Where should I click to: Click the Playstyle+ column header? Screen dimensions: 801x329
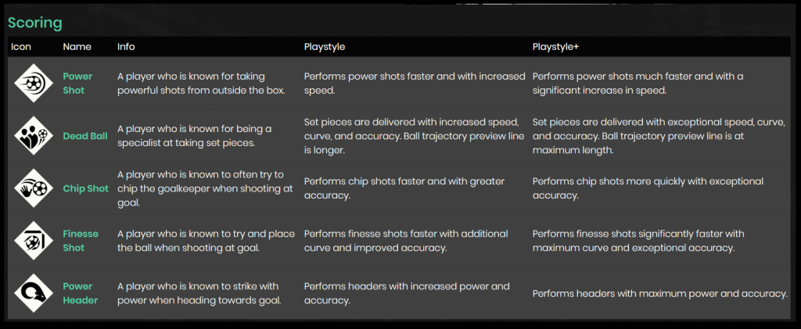pos(555,47)
